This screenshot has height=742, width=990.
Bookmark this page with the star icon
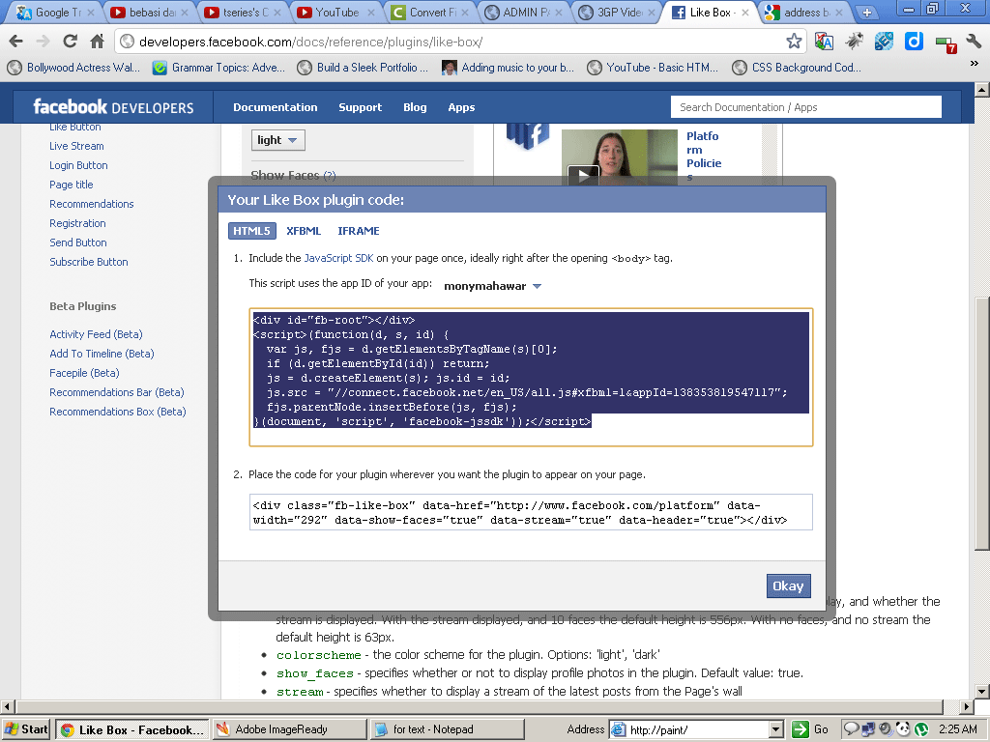(794, 42)
